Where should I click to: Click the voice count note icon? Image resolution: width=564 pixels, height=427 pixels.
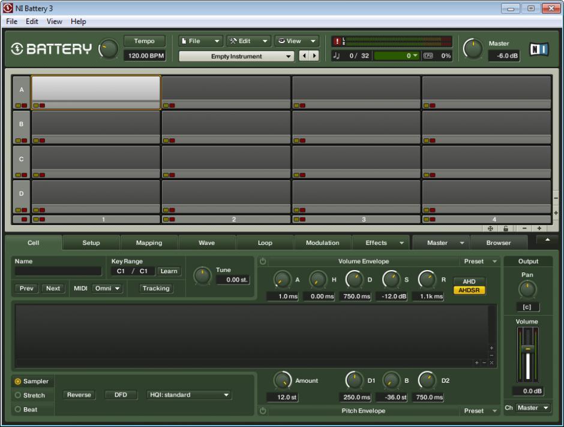[x=337, y=56]
